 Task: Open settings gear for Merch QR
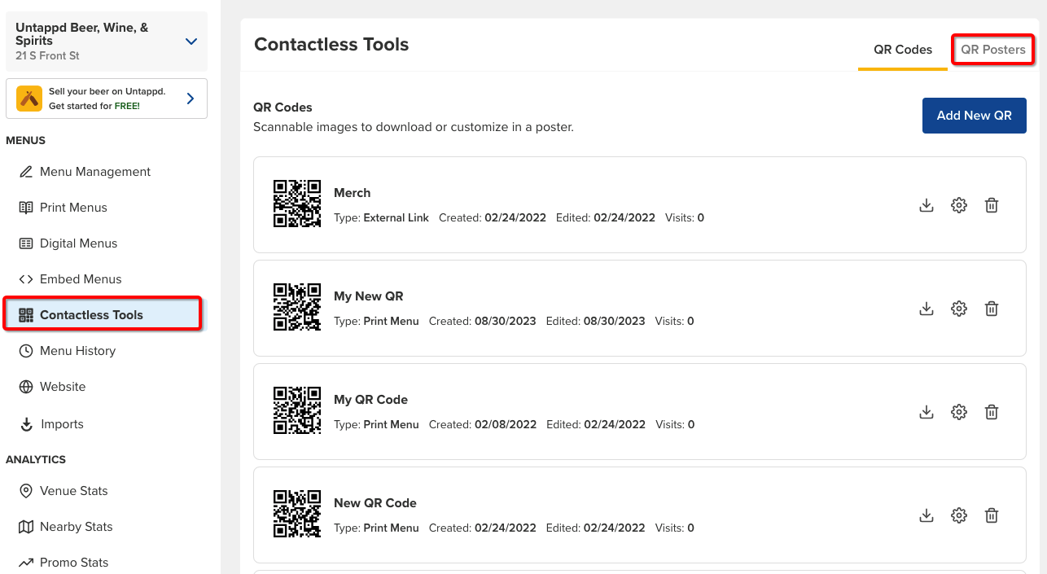click(959, 205)
